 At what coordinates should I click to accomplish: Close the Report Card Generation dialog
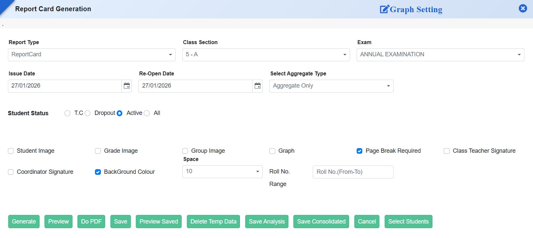click(522, 8)
